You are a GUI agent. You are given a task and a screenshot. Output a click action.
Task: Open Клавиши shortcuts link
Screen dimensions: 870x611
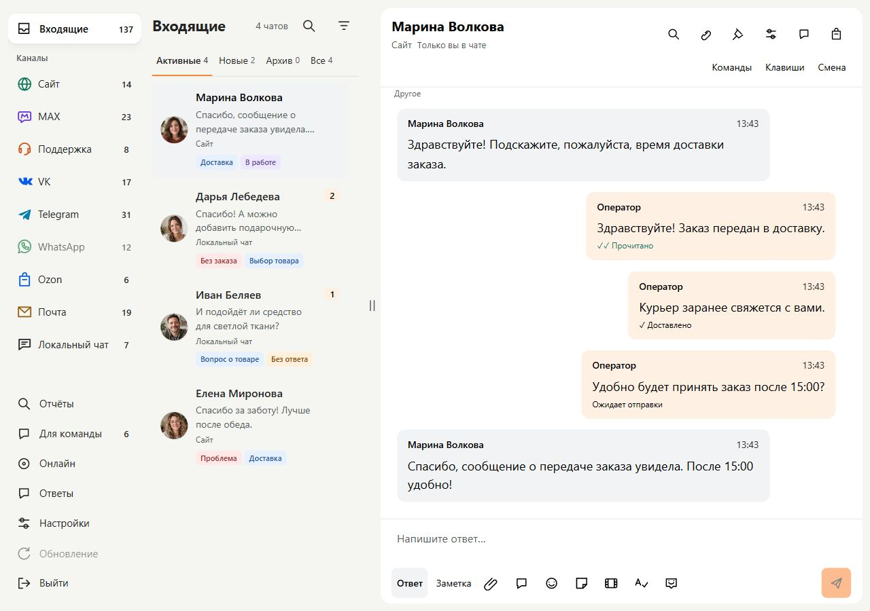coord(784,67)
